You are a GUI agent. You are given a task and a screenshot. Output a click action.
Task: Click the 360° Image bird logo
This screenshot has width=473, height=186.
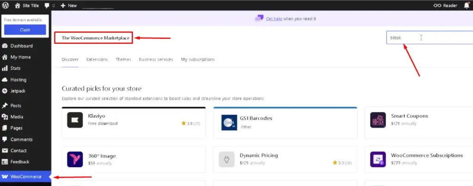(75, 159)
